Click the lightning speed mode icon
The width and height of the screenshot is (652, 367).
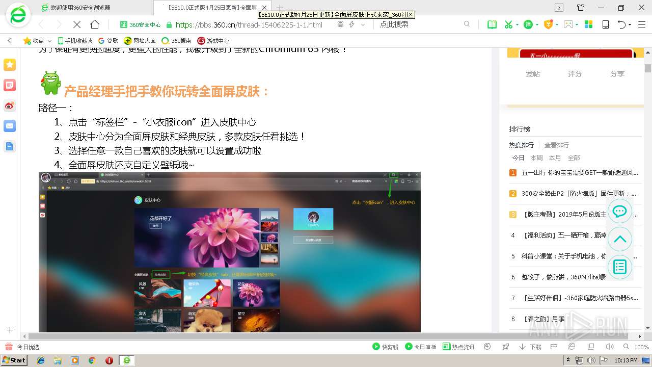tap(352, 24)
